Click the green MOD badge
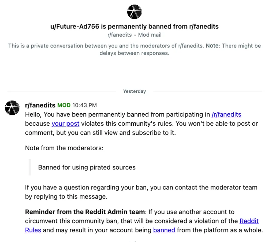This screenshot has height=242, width=266. [x=64, y=105]
